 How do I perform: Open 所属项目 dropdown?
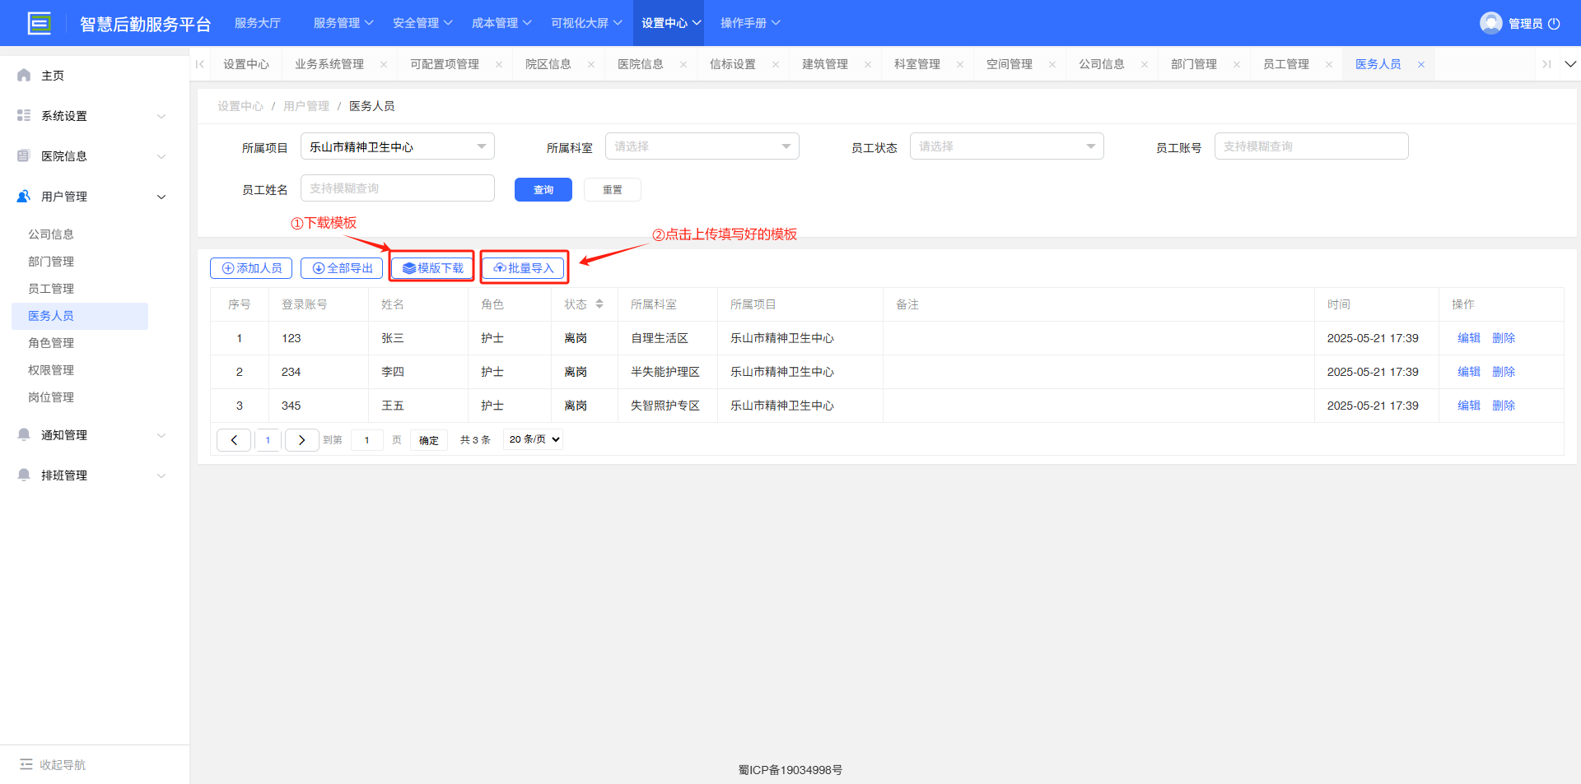pos(398,146)
